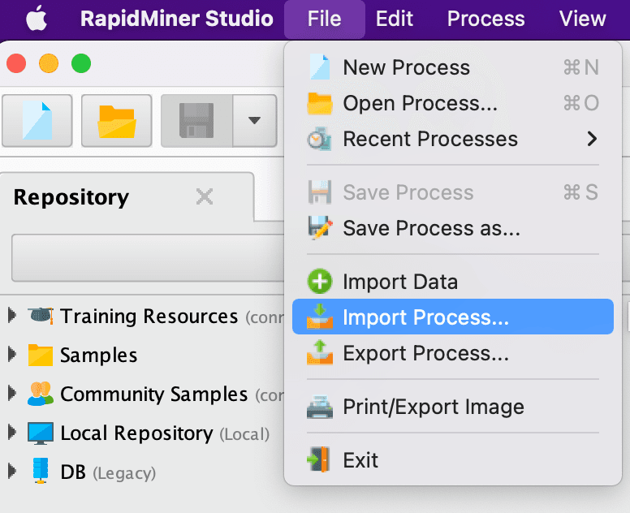
Task: Select Community Samples repository entry
Action: pyautogui.click(x=153, y=394)
